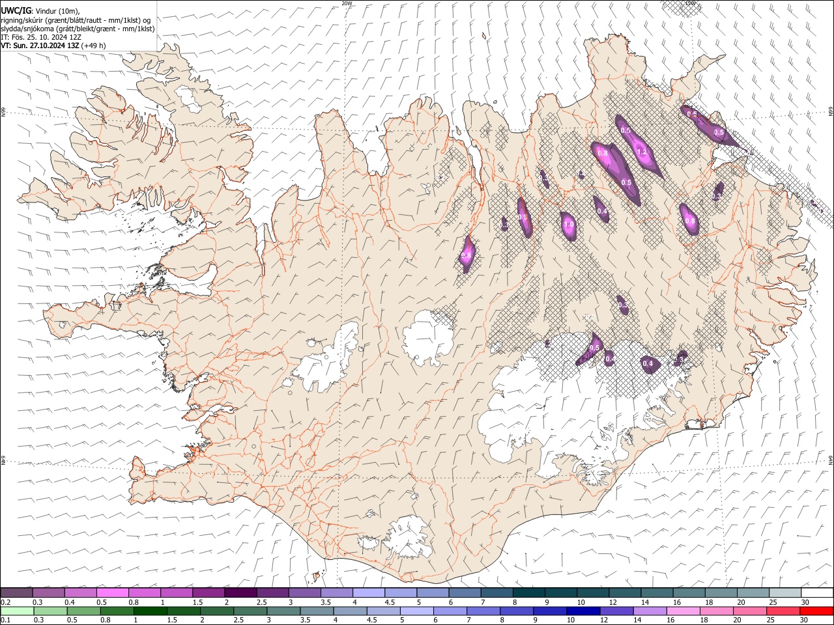Select valid time 'VT: Sun. 27.10.2024 13Z'

tap(40, 46)
